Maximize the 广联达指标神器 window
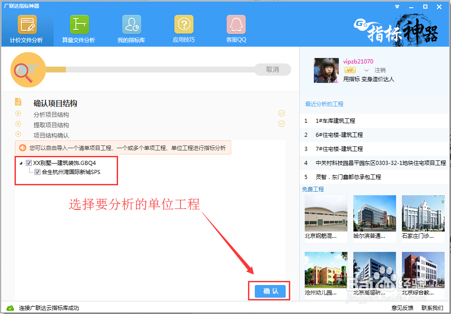The image size is (451, 314). point(425,7)
